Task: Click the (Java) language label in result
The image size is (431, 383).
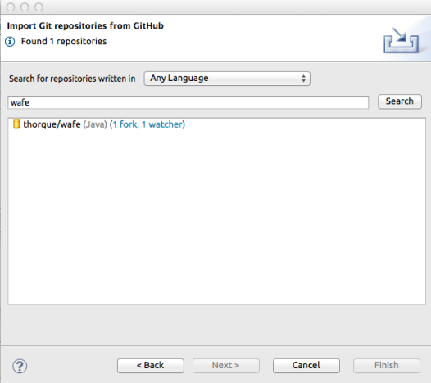Action: click(95, 124)
